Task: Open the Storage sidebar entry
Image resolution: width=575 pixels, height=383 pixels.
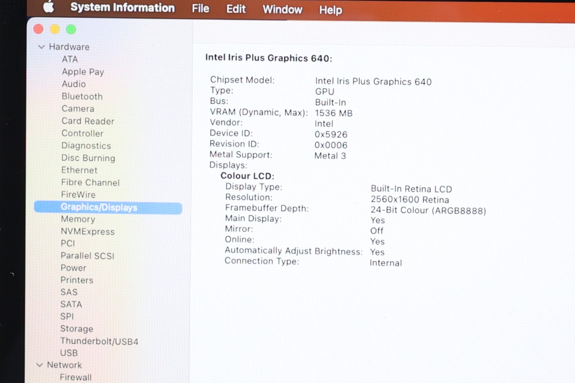Action: click(77, 329)
